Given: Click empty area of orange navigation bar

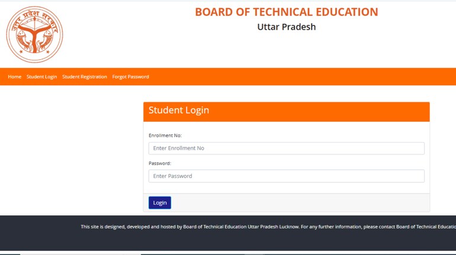Looking at the screenshot, I should point(296,77).
